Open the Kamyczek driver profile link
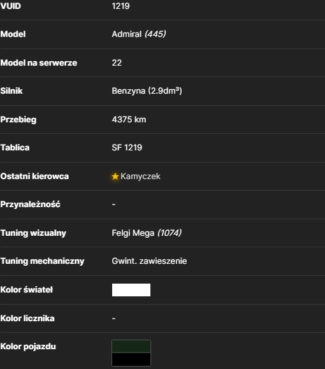Image resolution: width=325 pixels, height=369 pixels. [x=140, y=177]
